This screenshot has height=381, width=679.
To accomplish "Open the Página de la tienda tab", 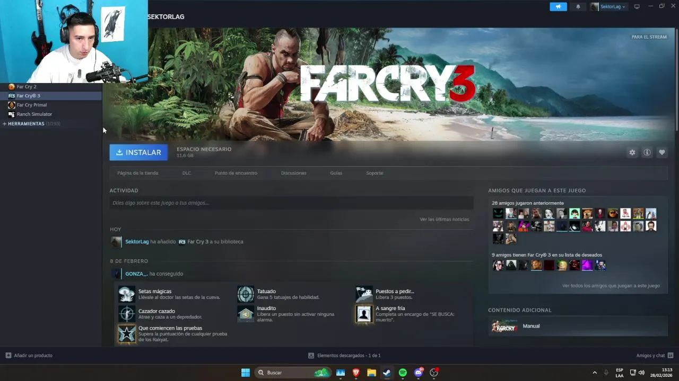I will 137,173.
